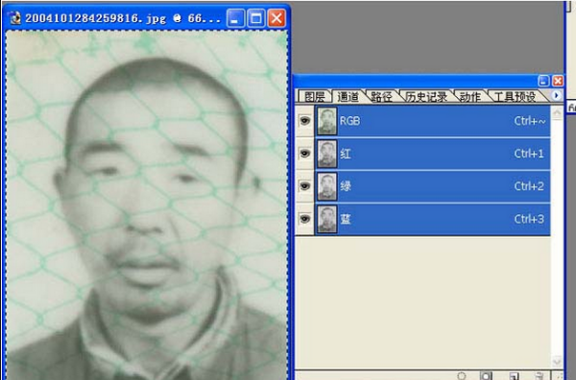Select the 红 channel row

pyautogui.click(x=432, y=154)
